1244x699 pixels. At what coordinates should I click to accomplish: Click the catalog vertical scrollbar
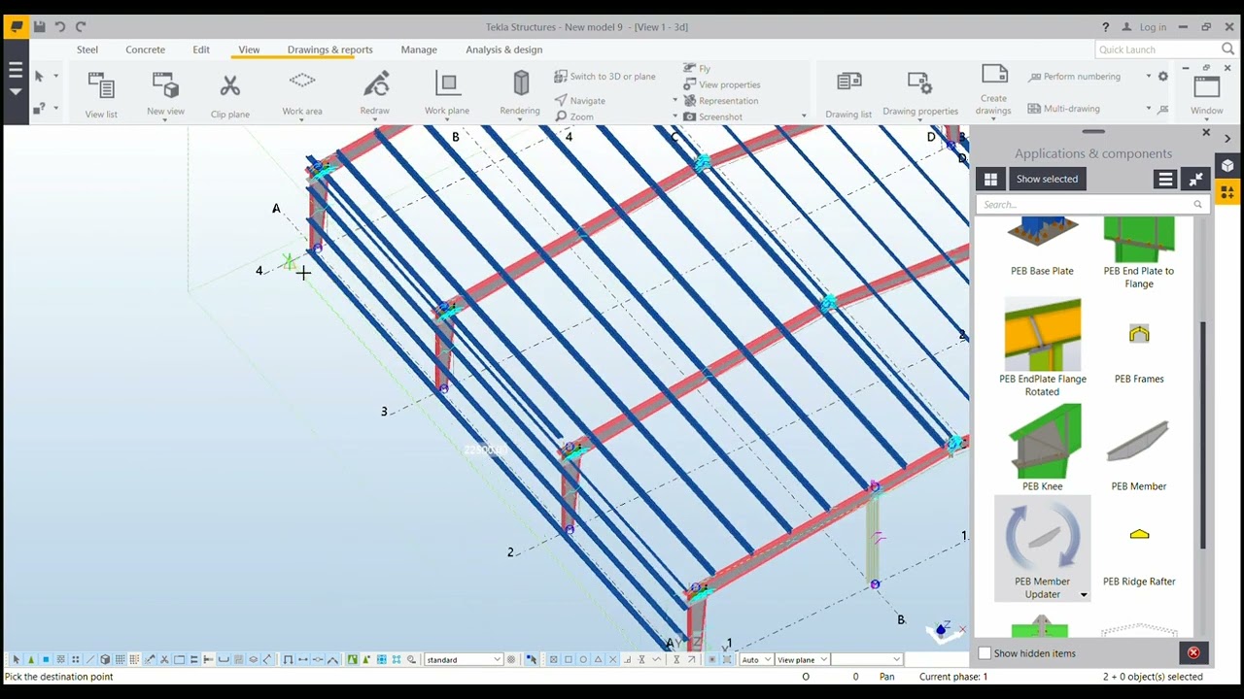pos(1203,435)
